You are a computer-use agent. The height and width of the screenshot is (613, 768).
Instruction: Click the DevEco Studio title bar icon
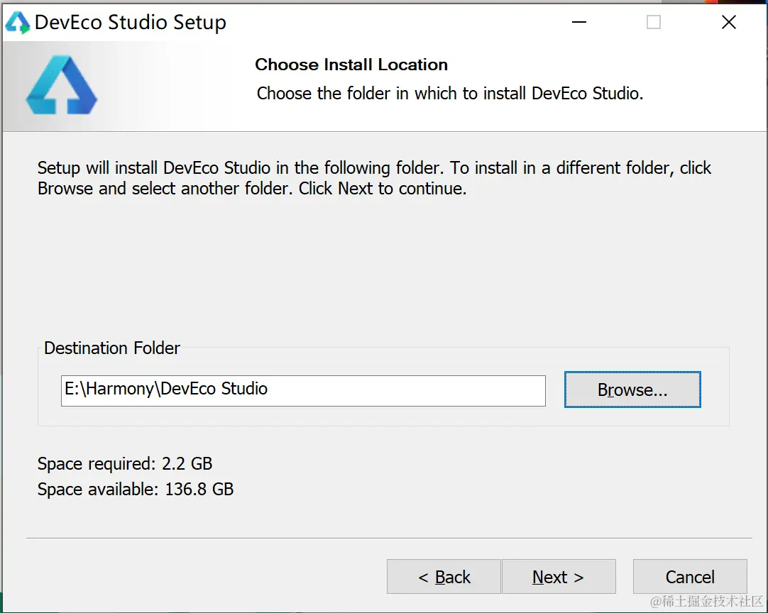point(18,23)
